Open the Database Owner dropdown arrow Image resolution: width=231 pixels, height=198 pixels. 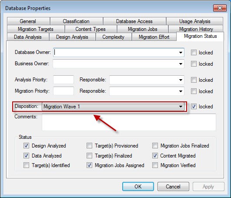[x=181, y=53]
